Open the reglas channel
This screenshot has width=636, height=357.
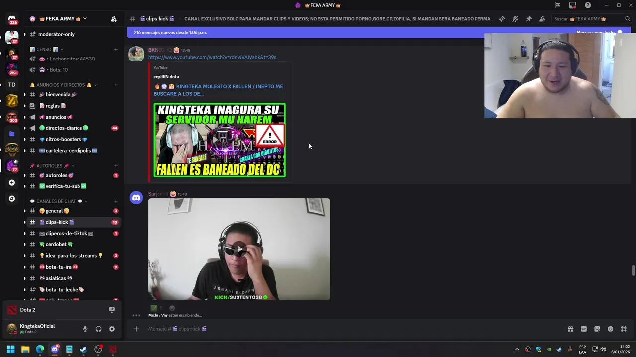73,106
